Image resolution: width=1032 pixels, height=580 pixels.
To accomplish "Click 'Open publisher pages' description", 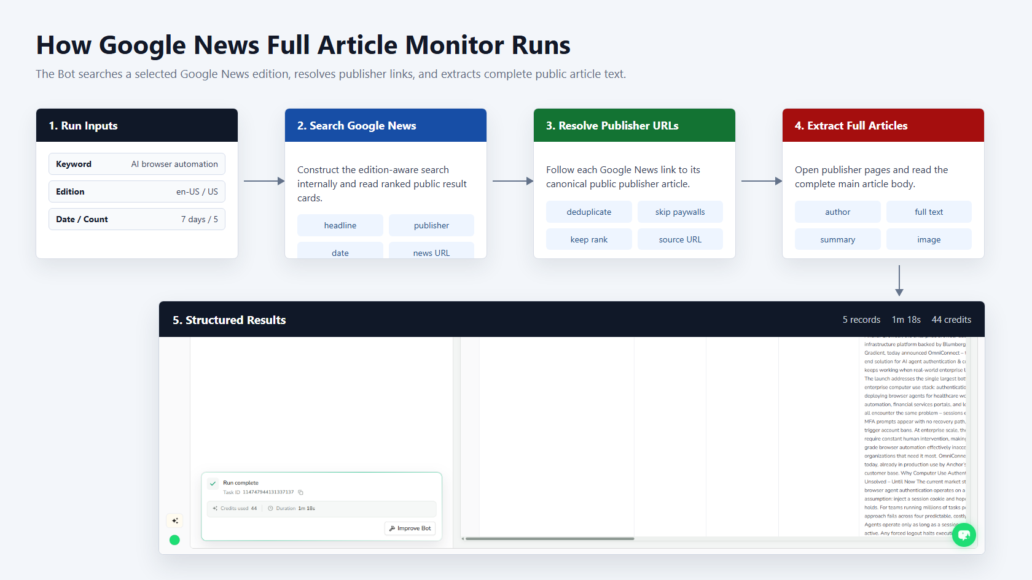I will pyautogui.click(x=871, y=177).
